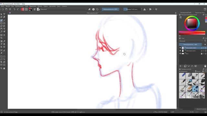Image resolution: width=207 pixels, height=116 pixels.
Task: Select the Crop tool
Action: (x=1, y=38)
